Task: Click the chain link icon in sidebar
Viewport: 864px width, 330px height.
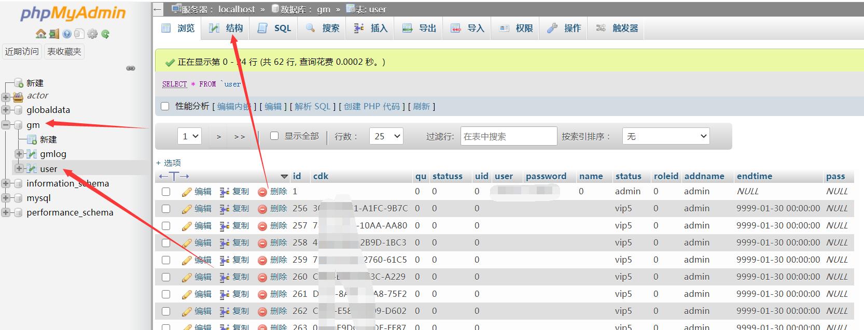Action: coord(131,68)
